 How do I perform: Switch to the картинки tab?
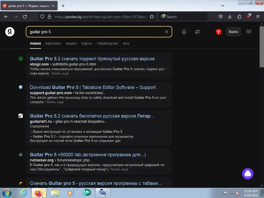53,43
